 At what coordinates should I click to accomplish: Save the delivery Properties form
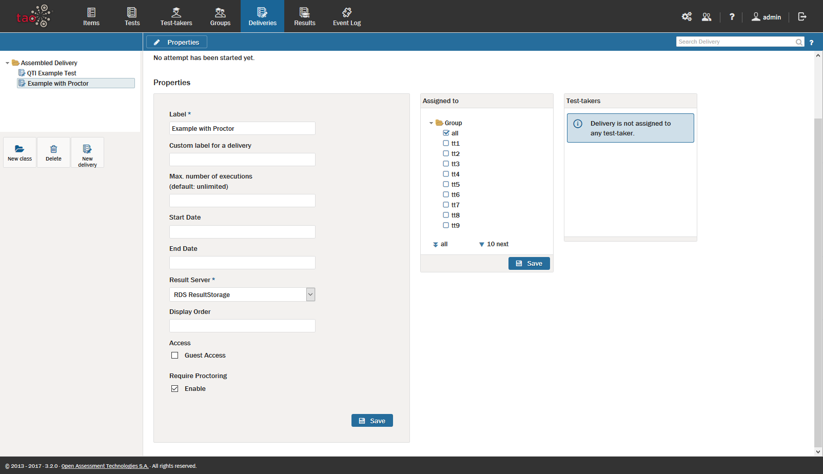pos(372,421)
